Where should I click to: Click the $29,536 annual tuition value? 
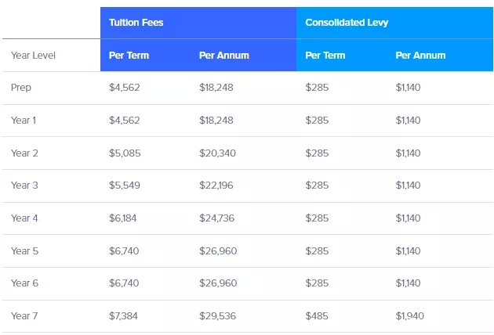[x=217, y=315]
